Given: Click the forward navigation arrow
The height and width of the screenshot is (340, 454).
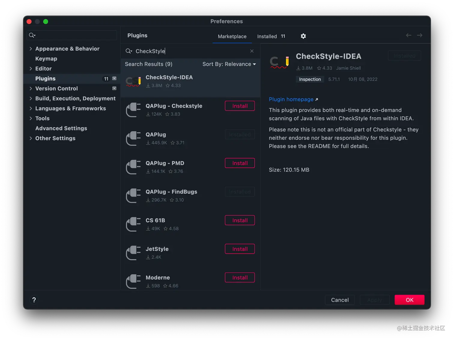Looking at the screenshot, I should click(419, 35).
